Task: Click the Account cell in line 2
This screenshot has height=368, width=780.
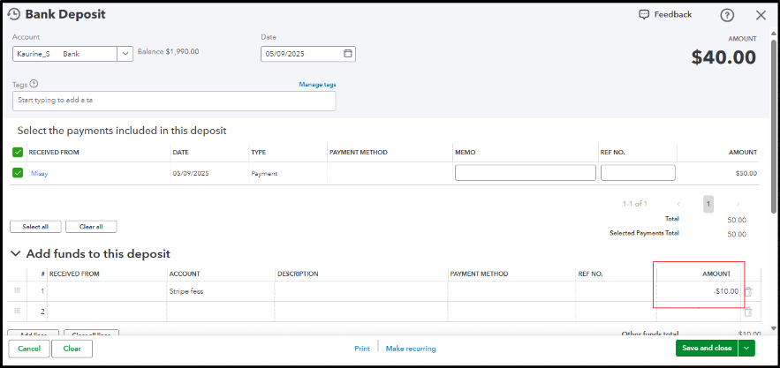Action: click(221, 312)
